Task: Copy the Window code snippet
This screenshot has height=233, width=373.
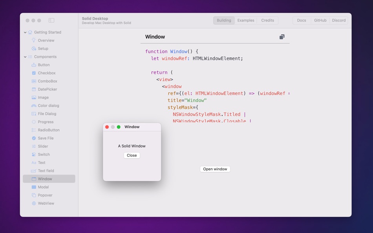Action: 282,36
